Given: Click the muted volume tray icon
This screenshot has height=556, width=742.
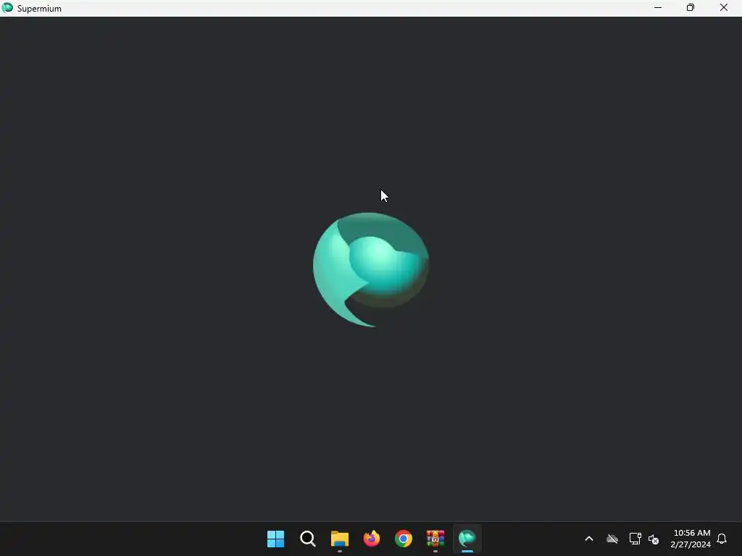Looking at the screenshot, I should [654, 539].
